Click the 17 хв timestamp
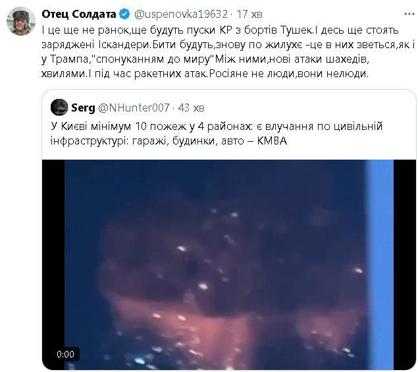Viewport: 418px width, 372px height. 249,14
